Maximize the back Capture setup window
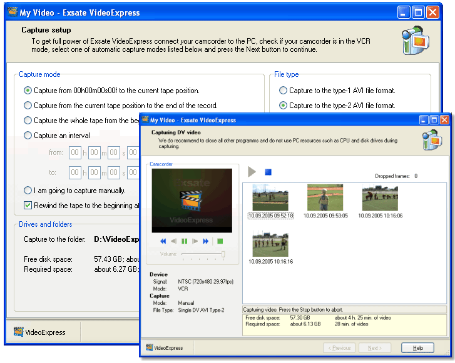 pyautogui.click(x=418, y=12)
